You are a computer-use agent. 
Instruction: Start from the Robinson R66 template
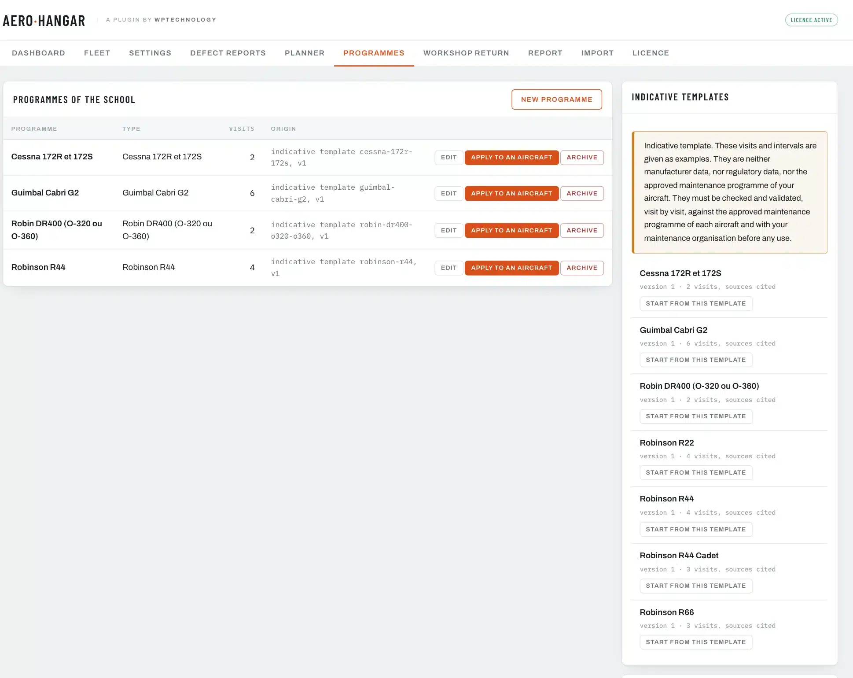(x=696, y=642)
